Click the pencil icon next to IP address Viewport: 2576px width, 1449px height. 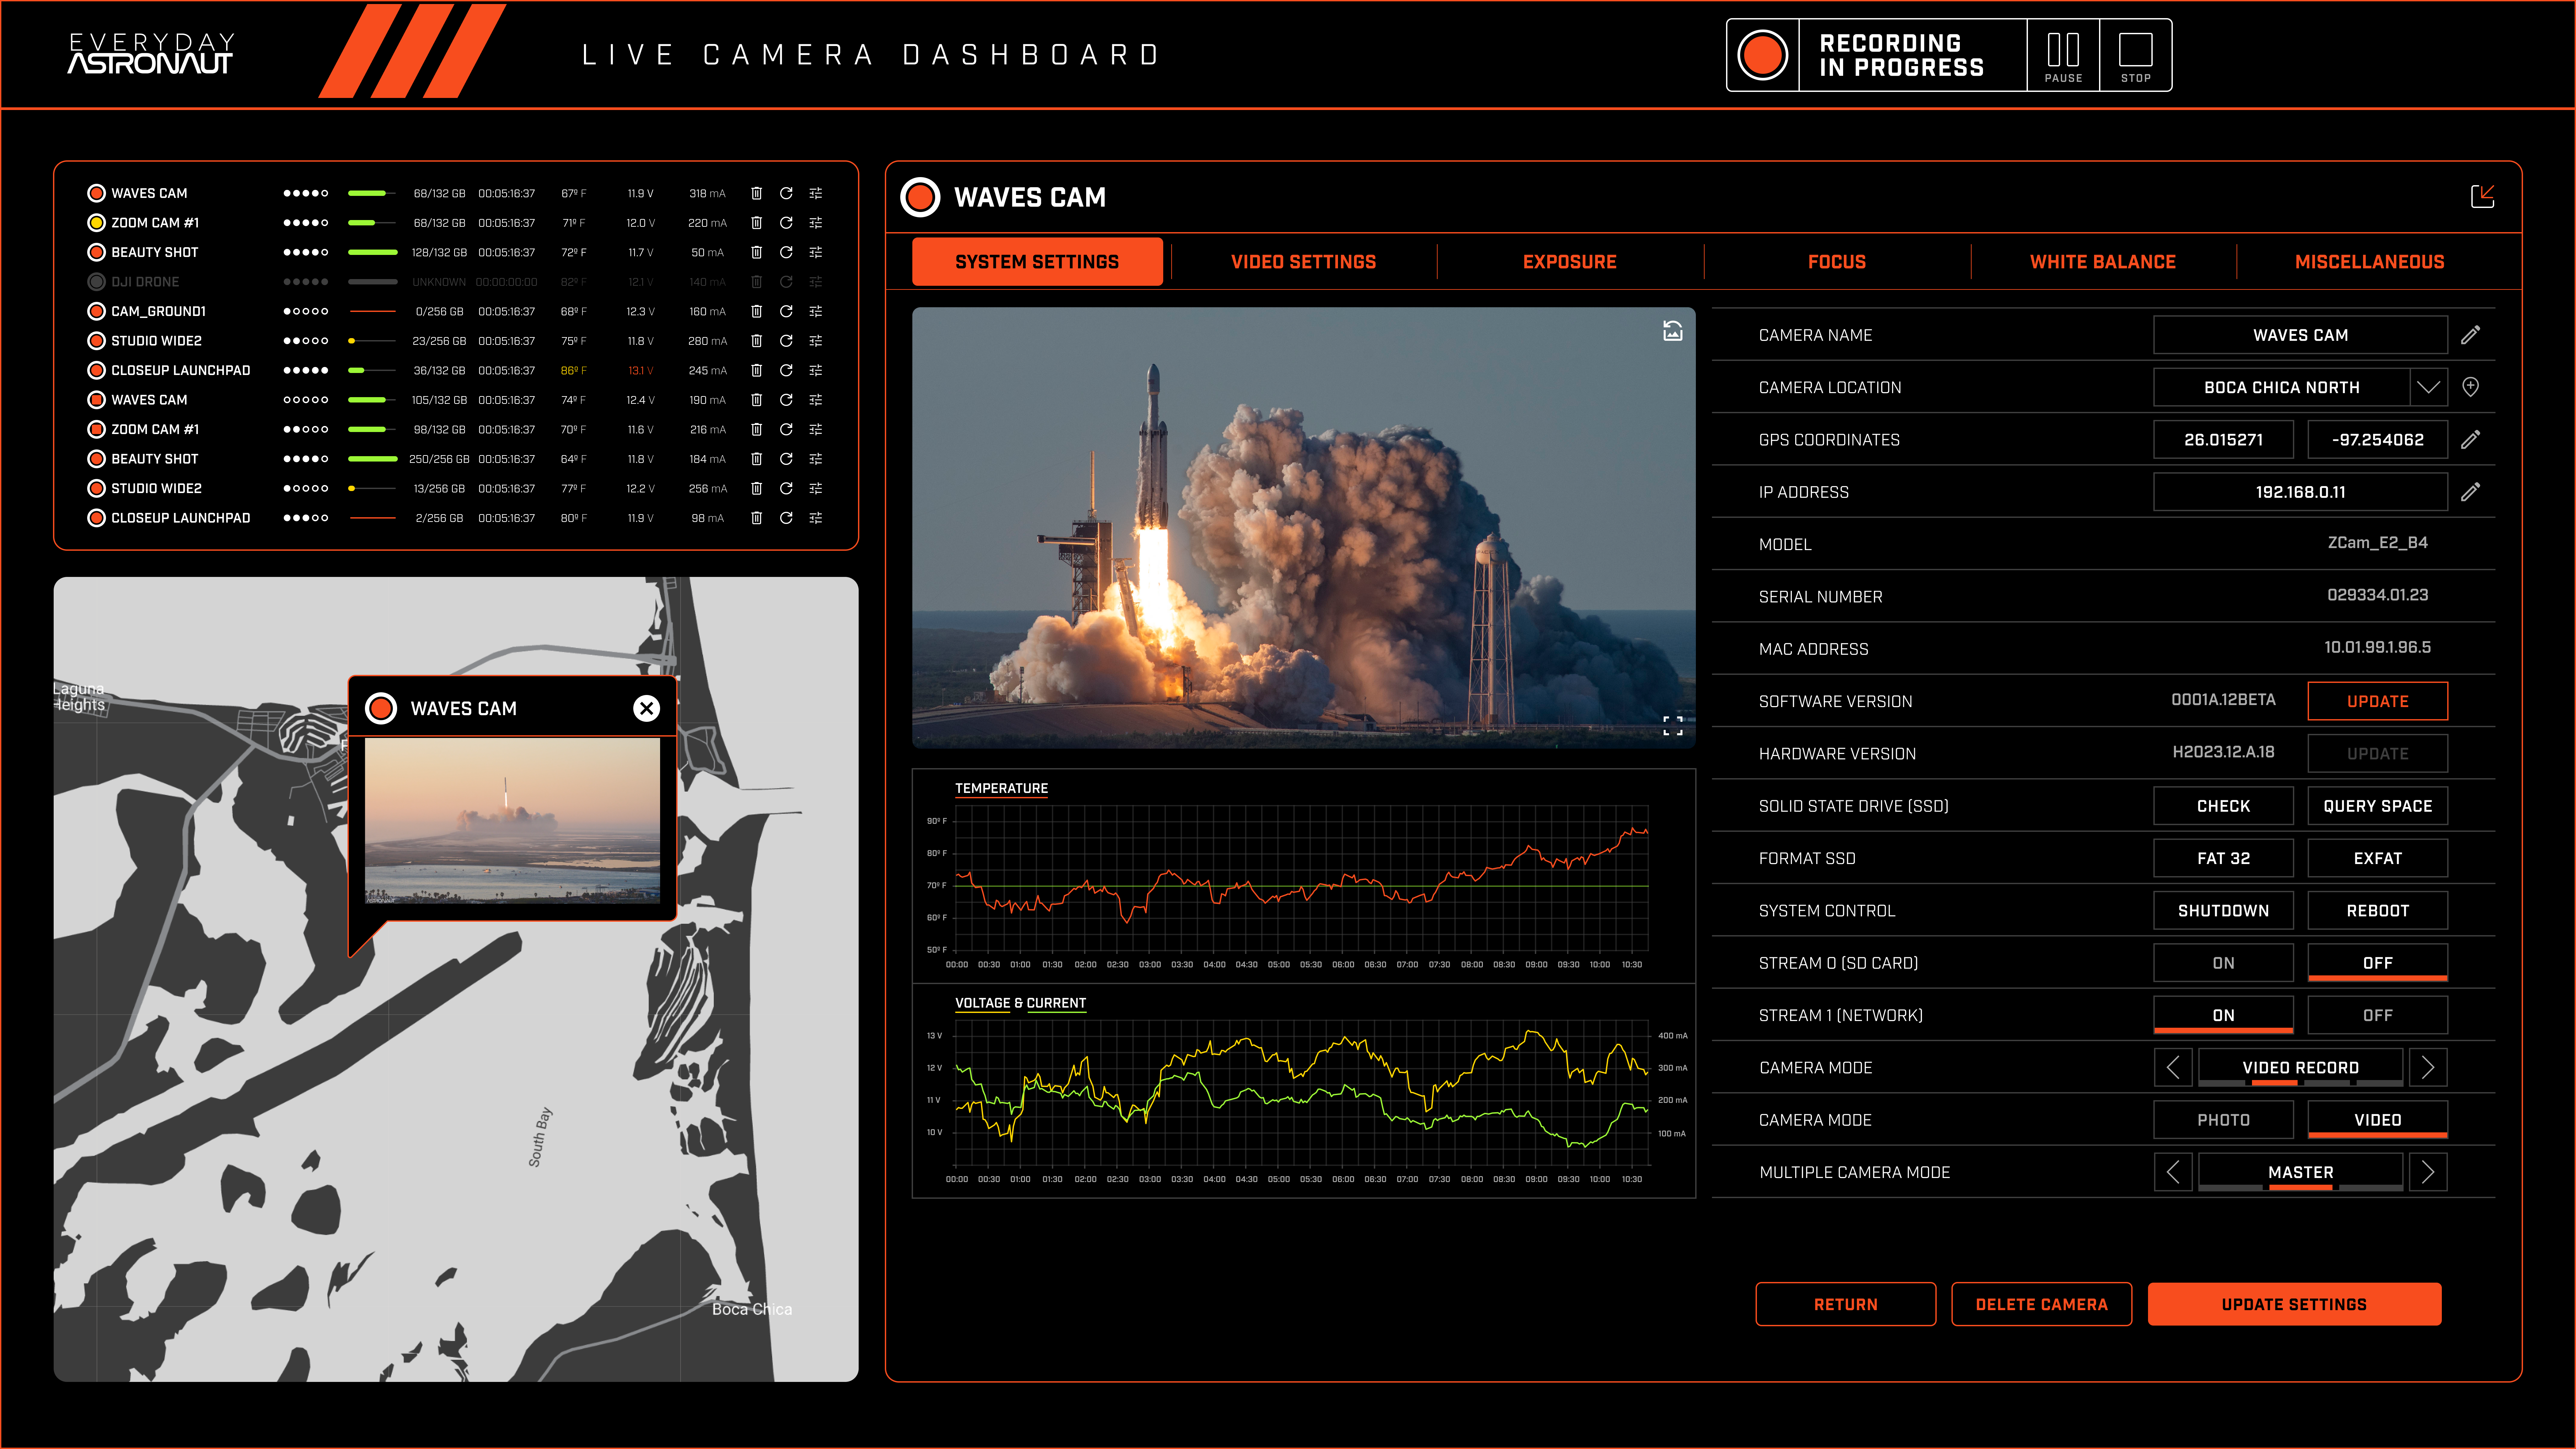[2470, 492]
